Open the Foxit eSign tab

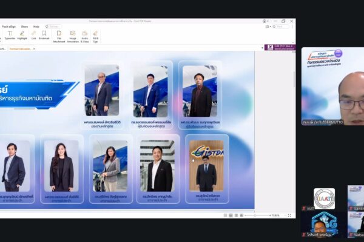click(9, 27)
